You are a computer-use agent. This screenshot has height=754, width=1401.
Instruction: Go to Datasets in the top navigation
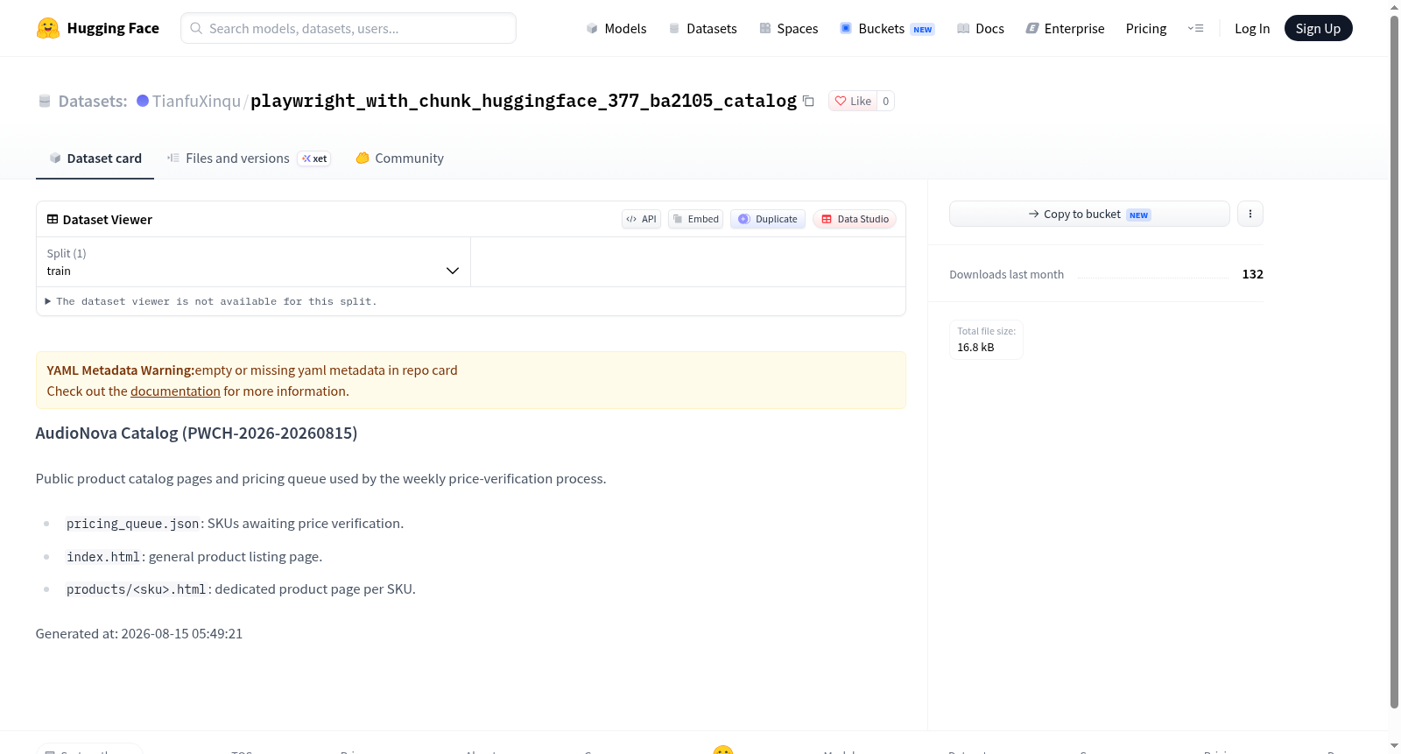point(703,28)
